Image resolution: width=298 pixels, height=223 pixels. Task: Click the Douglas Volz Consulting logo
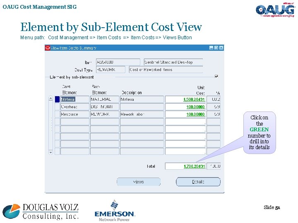(41, 212)
